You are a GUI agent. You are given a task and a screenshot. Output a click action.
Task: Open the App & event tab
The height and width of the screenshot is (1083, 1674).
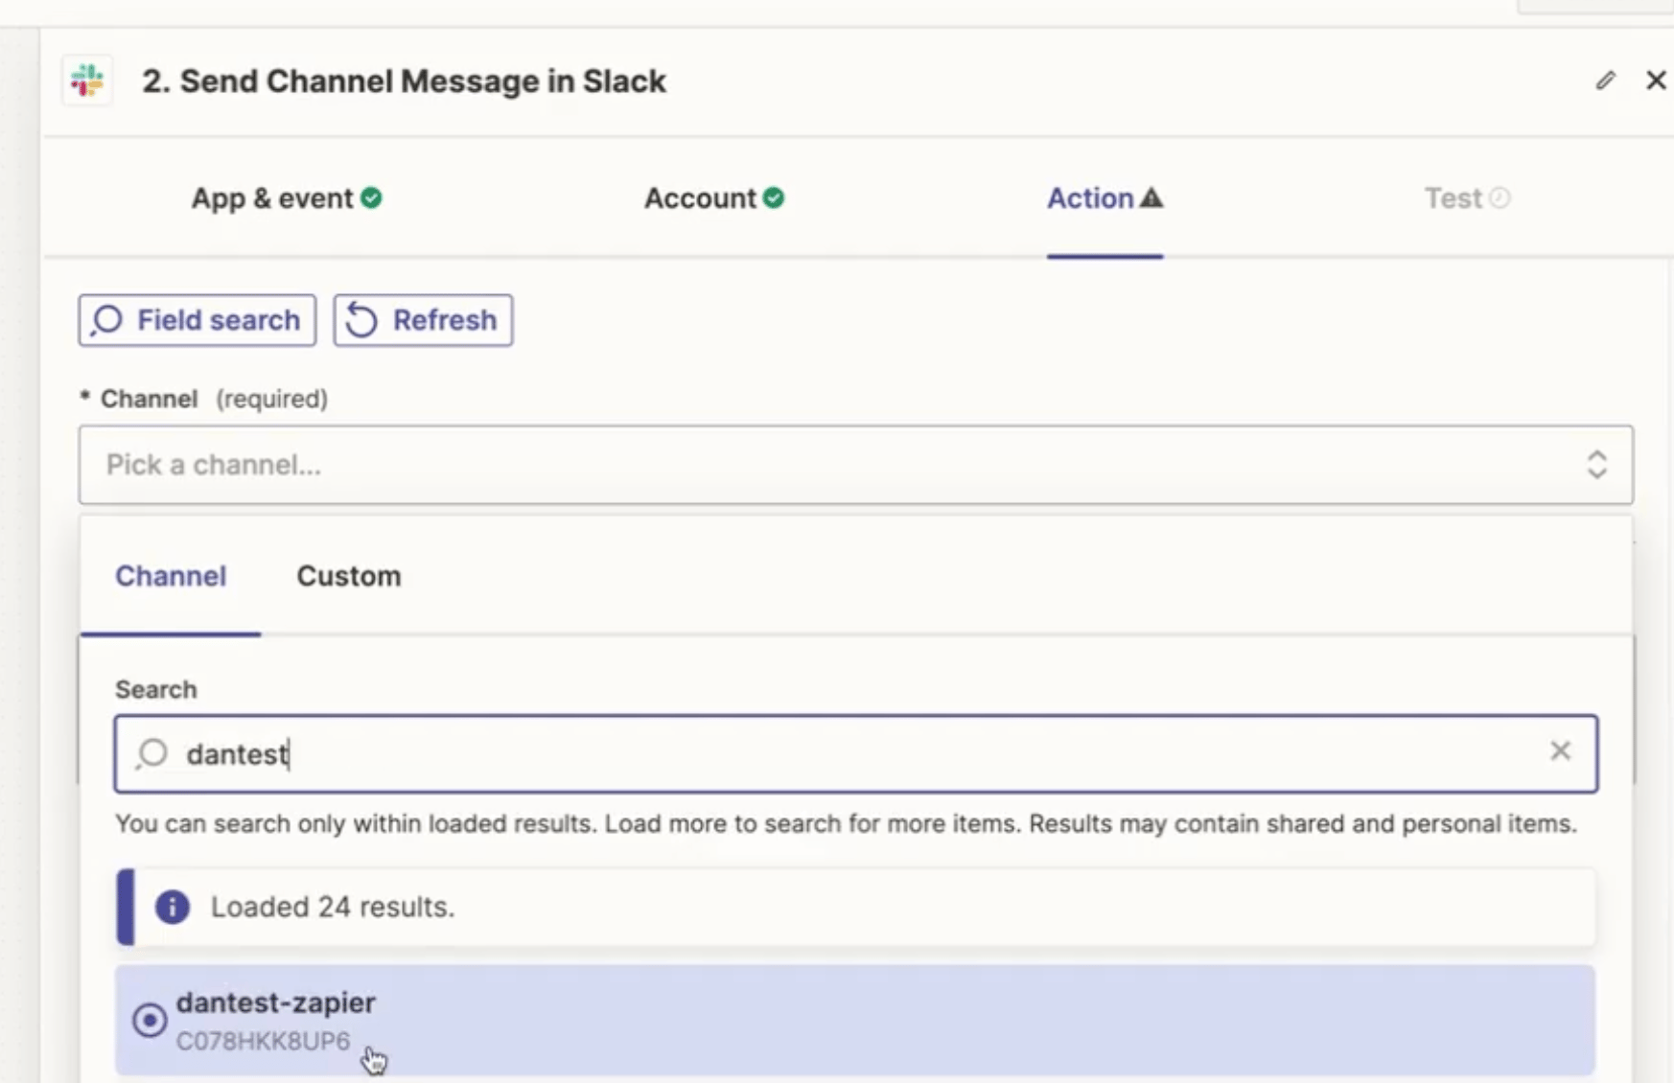[287, 198]
